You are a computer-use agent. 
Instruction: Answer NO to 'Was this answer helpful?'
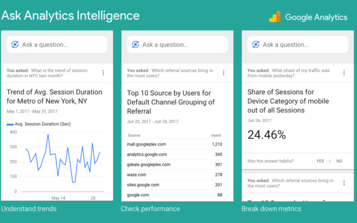tap(340, 161)
